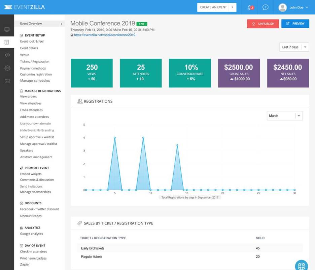Image resolution: width=315 pixels, height=270 pixels.
Task: Expand the Event Overview chevron
Action: coord(62,24)
